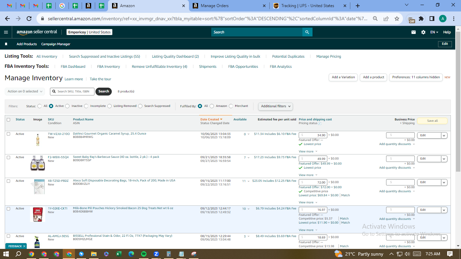This screenshot has width=461, height=259.
Task: Open Spotify from the taskbar
Action: click(144, 254)
